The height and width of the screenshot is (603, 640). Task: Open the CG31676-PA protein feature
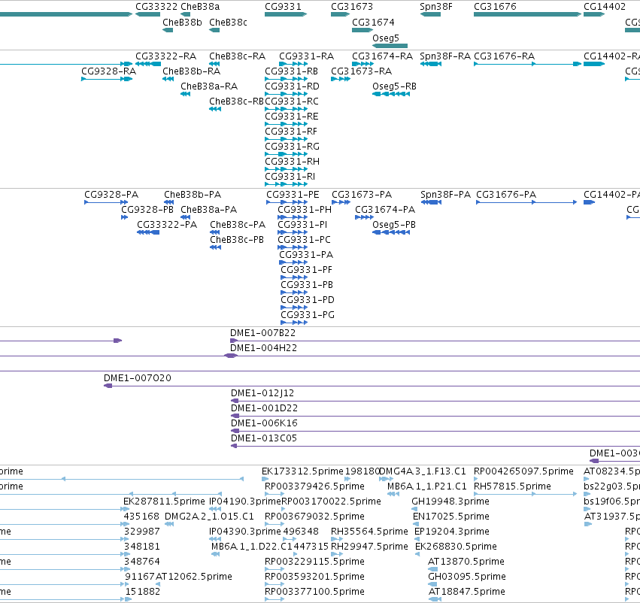526,202
